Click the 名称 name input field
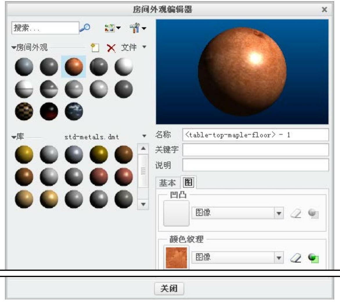Screen dimensions: 340x306 point(256,135)
